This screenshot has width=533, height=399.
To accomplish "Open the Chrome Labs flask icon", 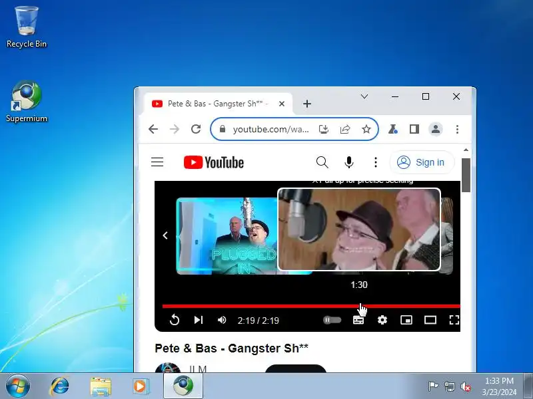I will (x=393, y=129).
